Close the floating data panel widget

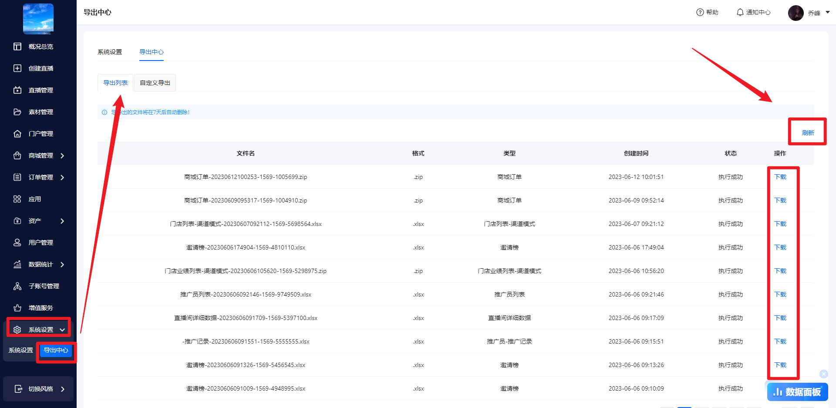pos(823,374)
